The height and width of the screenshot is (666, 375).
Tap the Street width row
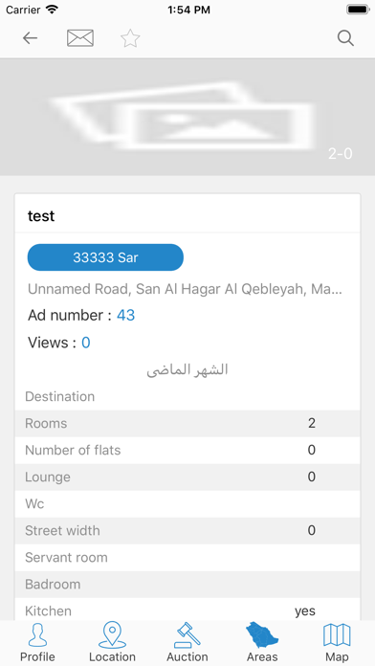pyautogui.click(x=187, y=530)
